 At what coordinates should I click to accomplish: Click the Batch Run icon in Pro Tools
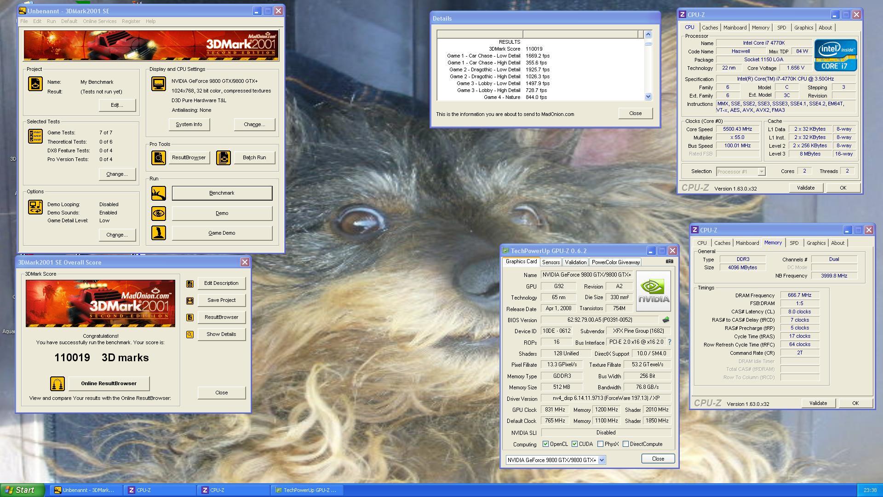pos(224,158)
